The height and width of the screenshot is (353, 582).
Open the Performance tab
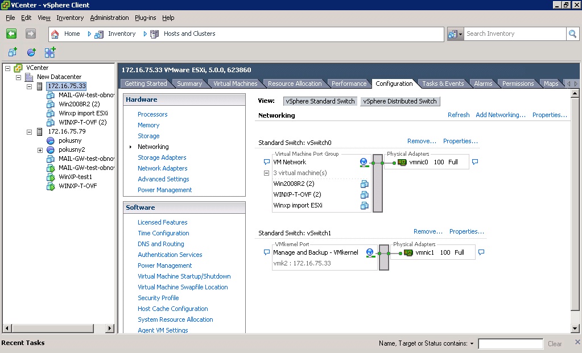pos(349,84)
